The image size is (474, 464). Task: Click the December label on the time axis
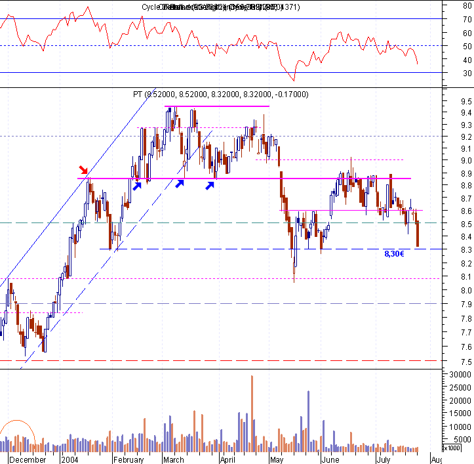click(28, 460)
